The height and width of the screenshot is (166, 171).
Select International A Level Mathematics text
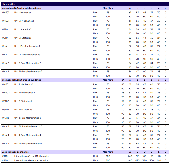(x=31, y=160)
